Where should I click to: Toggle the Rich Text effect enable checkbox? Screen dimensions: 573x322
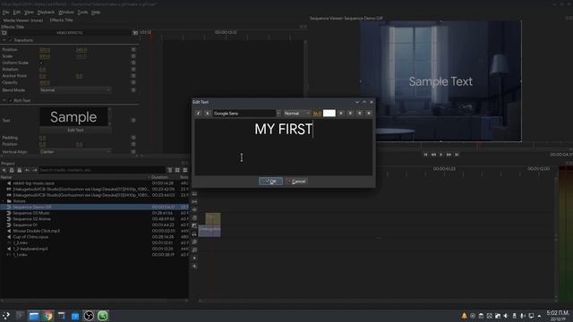click(11, 100)
